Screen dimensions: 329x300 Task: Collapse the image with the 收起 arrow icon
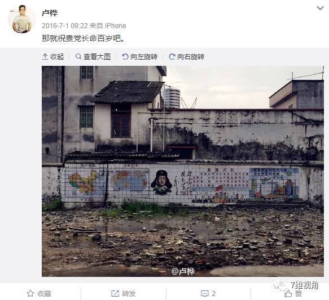pyautogui.click(x=45, y=56)
